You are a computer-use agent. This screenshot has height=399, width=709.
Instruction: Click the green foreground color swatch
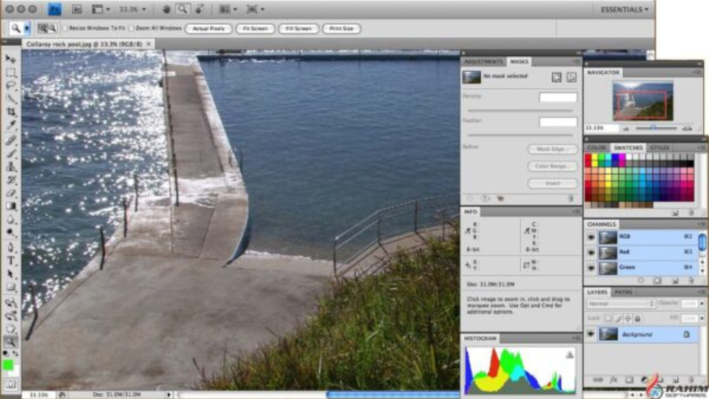tap(8, 364)
